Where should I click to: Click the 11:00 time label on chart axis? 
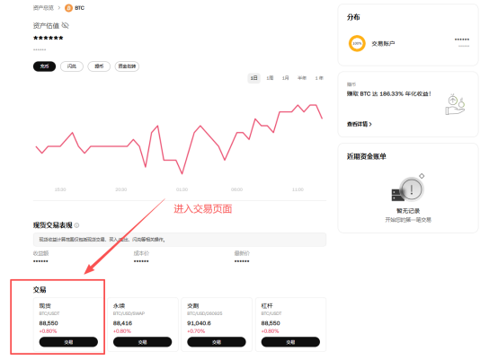pos(298,189)
